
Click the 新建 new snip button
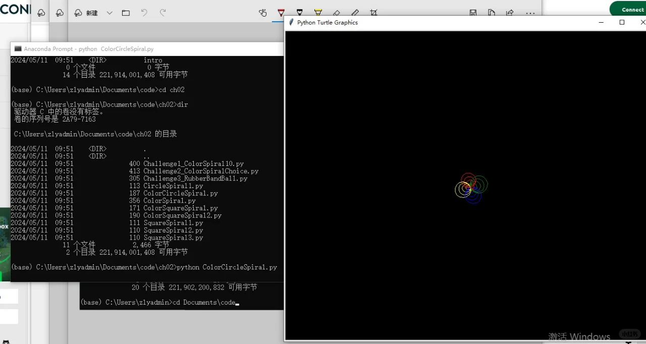tap(86, 13)
